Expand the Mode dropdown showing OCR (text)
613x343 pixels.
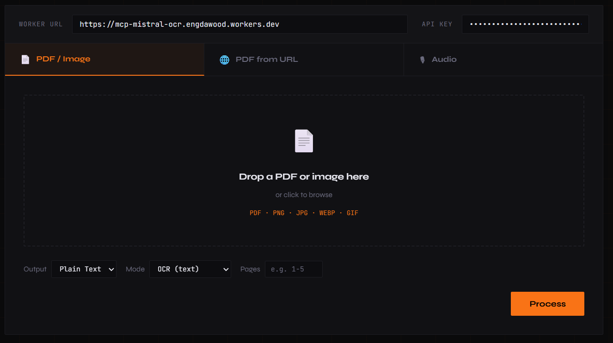tap(190, 269)
